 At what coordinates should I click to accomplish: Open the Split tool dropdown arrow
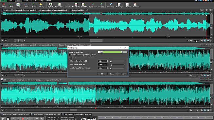click(13, 5)
